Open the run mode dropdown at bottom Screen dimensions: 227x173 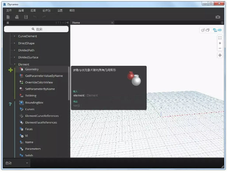pyautogui.click(x=17, y=163)
